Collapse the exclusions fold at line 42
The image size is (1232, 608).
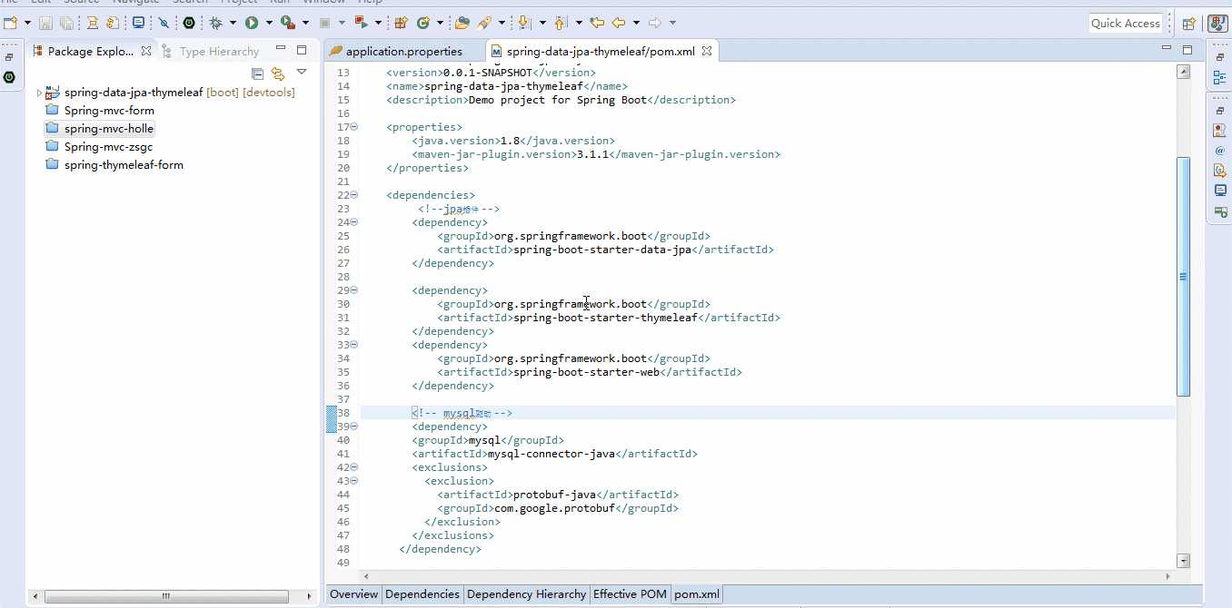[x=354, y=467]
